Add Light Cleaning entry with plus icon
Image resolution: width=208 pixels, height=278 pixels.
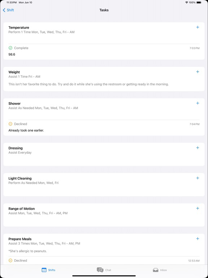[198, 178]
